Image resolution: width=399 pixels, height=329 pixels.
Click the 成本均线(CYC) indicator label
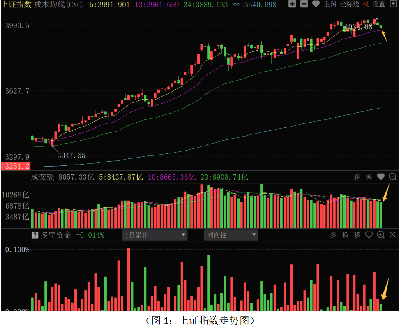coord(59,5)
